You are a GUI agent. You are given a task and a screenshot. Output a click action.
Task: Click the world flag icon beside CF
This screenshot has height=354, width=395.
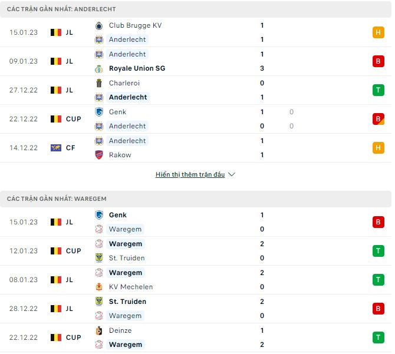click(x=56, y=148)
